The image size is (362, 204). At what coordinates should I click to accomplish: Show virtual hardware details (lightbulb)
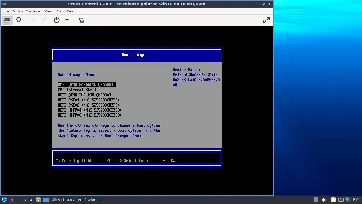click(19, 20)
